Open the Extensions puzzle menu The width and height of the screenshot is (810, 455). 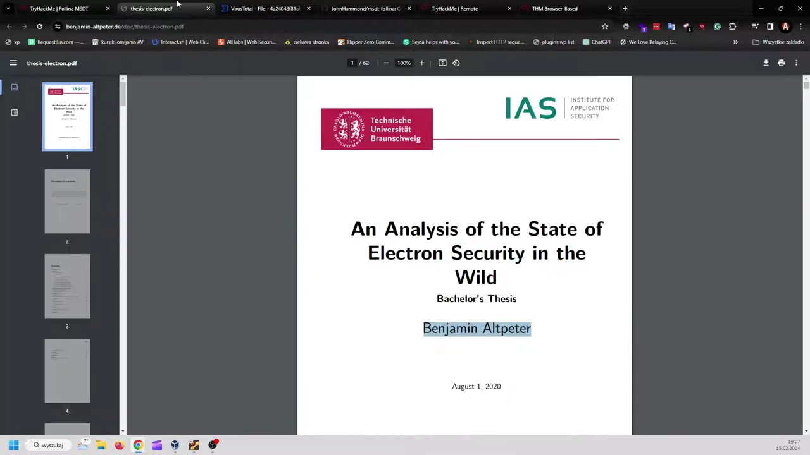732,27
